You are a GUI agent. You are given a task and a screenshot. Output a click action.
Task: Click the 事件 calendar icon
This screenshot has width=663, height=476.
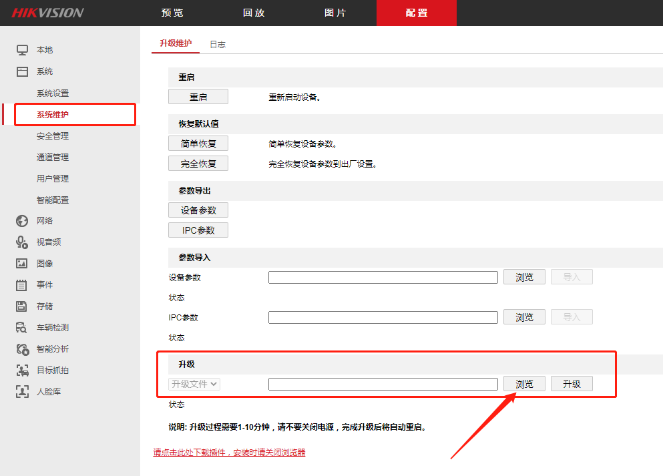pos(22,285)
